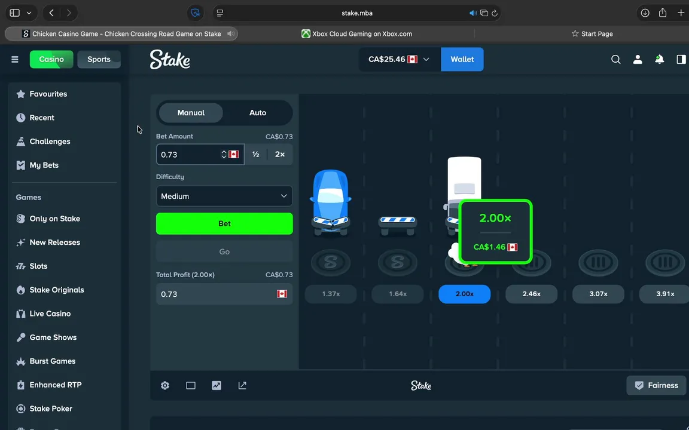Image resolution: width=689 pixels, height=430 pixels.
Task: Click manhole cover above 3.91x
Action: (665, 262)
